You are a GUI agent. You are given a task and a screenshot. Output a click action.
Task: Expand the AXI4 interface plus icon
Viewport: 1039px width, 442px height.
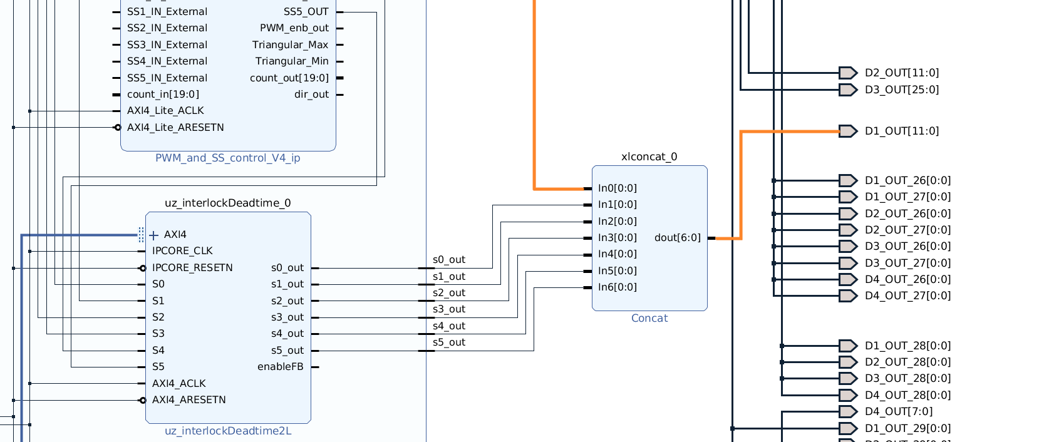pyautogui.click(x=154, y=235)
